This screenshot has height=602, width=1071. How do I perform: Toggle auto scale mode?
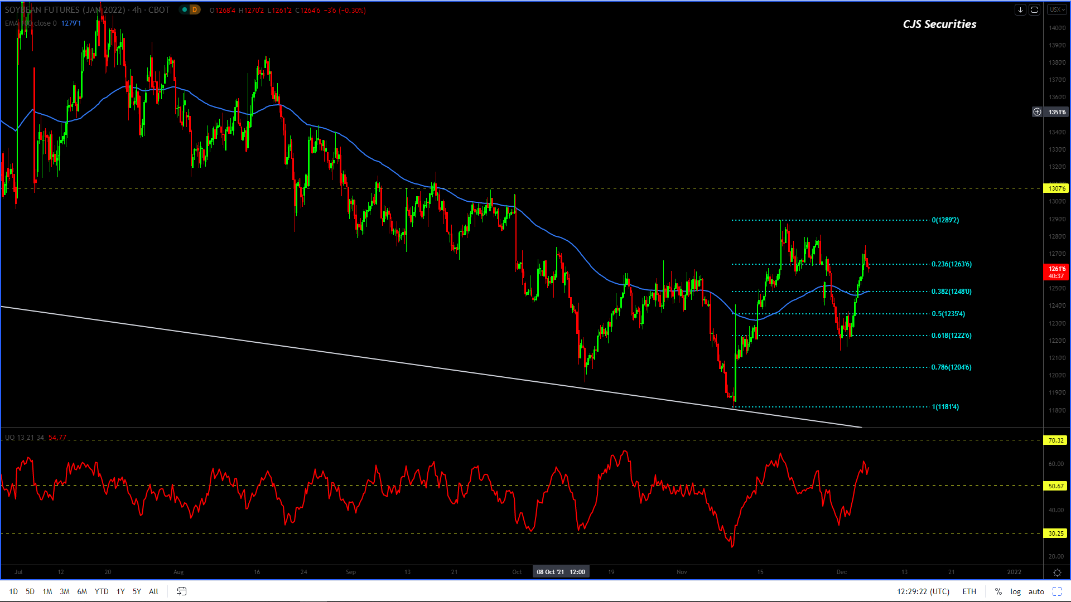point(1036,591)
